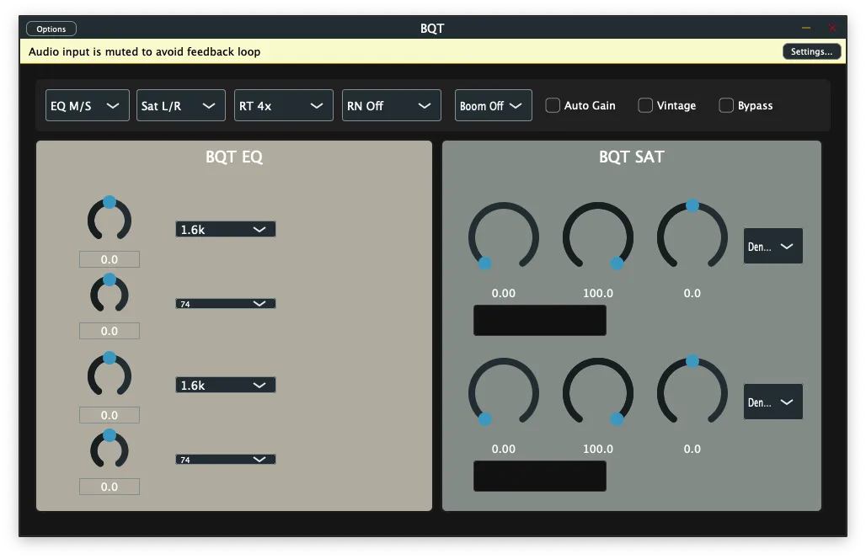Expand the Sat L/R mode dropdown
Screen dimensions: 866x559
[x=180, y=105]
